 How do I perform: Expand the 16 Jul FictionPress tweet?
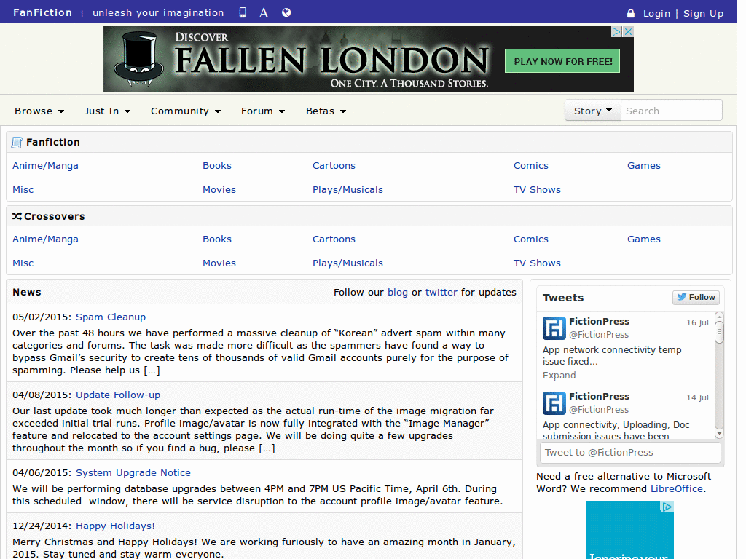tap(559, 375)
